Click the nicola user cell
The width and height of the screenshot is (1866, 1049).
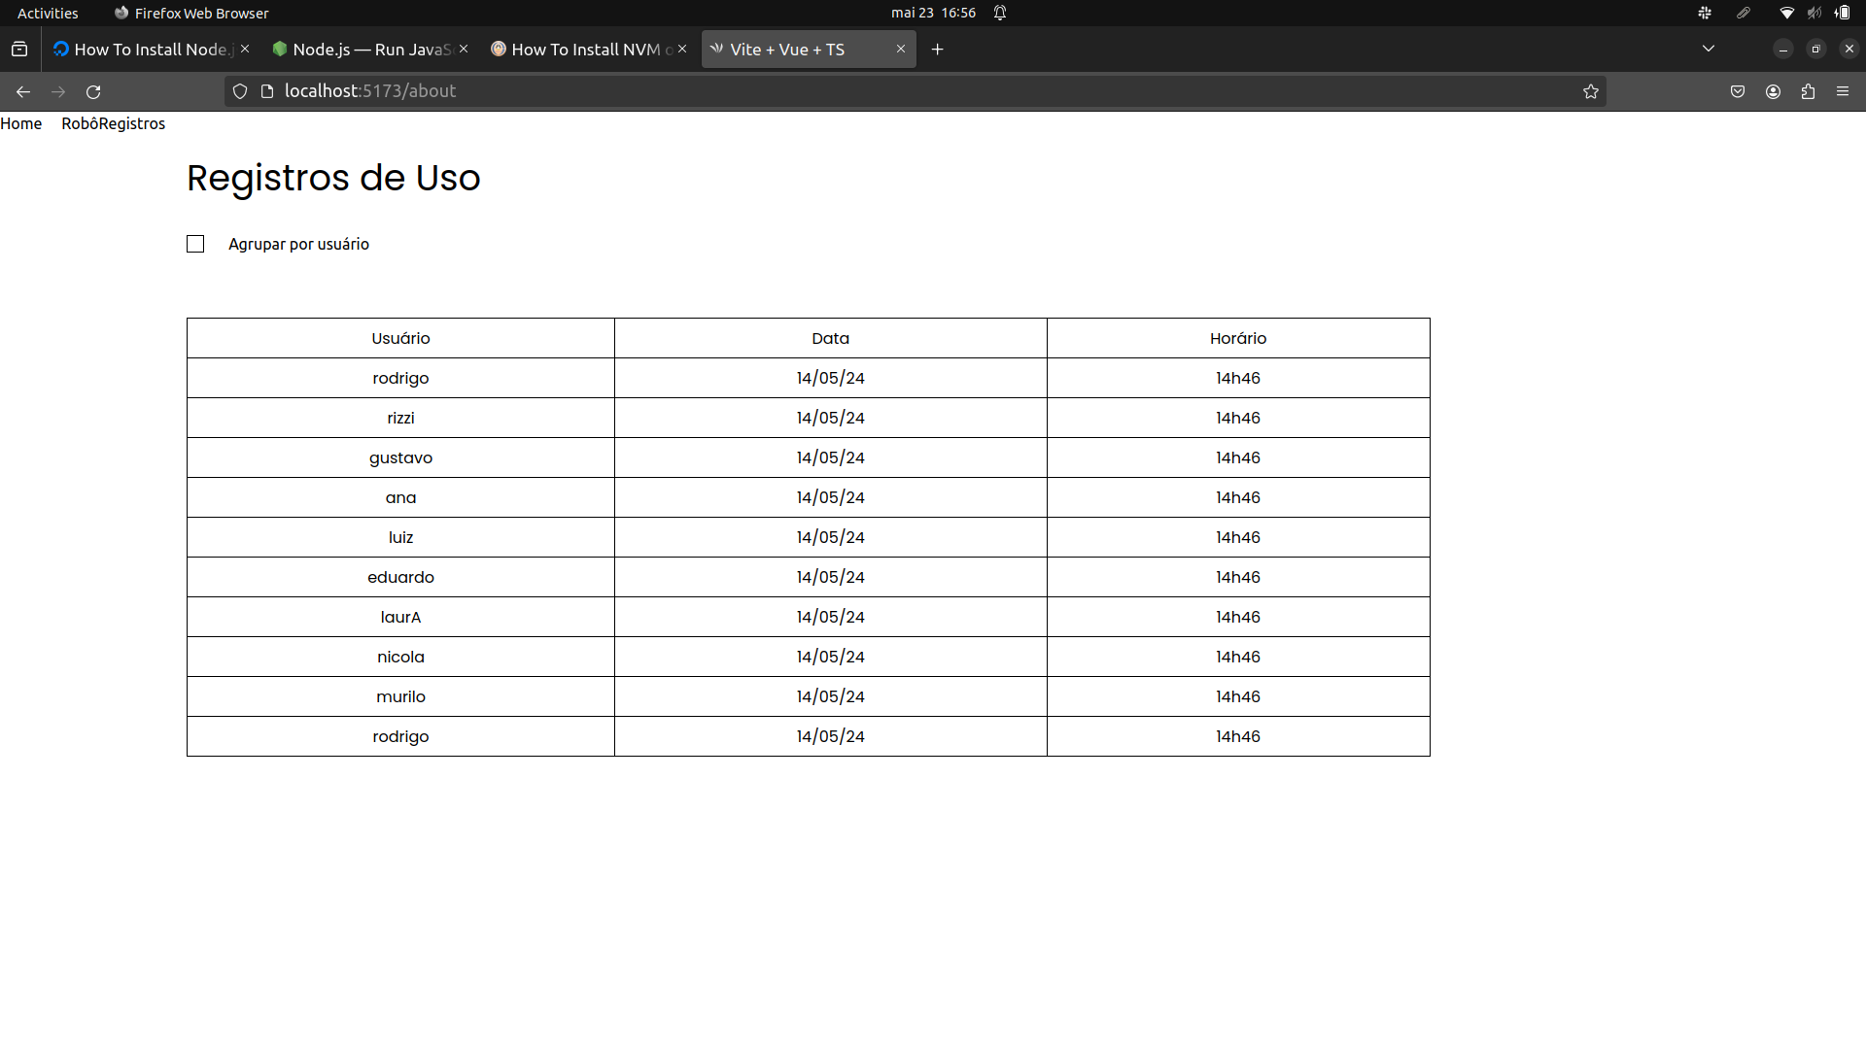coord(400,657)
